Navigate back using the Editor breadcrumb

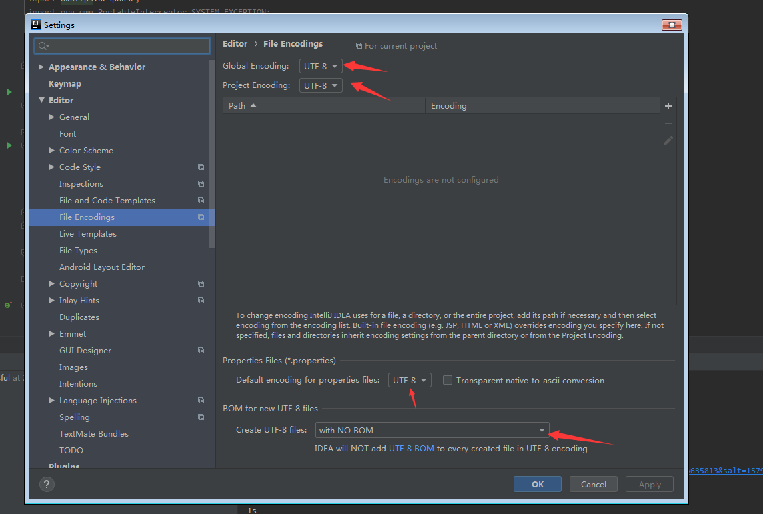(x=235, y=43)
